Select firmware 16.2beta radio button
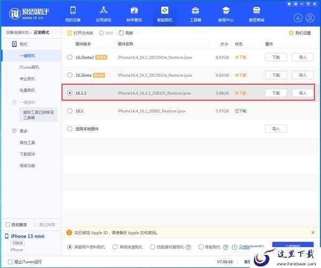The image size is (321, 268). point(70,75)
